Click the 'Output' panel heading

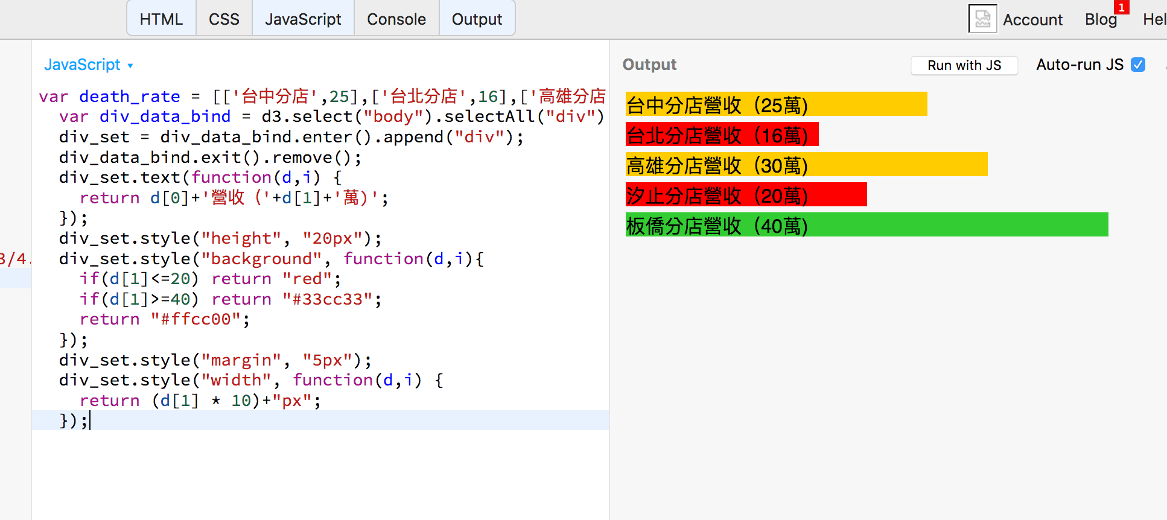(x=649, y=65)
